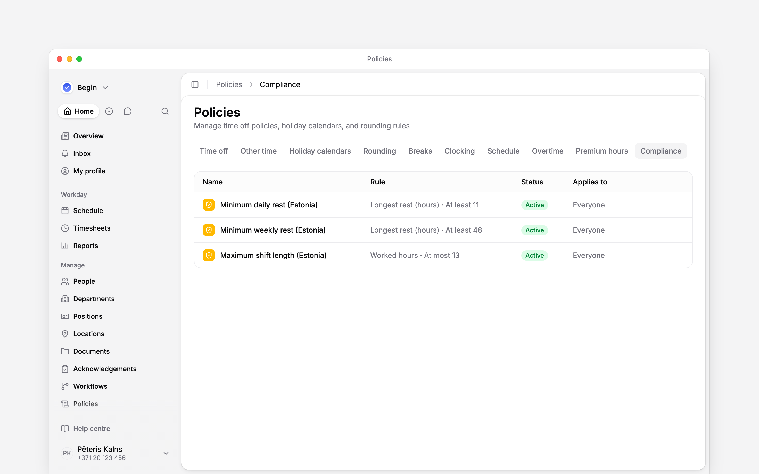Click the Locations pin icon
This screenshot has height=474, width=759.
[x=65, y=334]
